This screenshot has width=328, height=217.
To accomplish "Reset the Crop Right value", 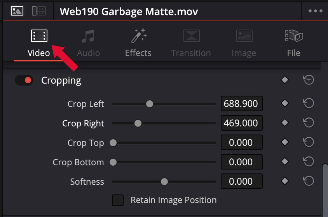I will tap(308, 123).
